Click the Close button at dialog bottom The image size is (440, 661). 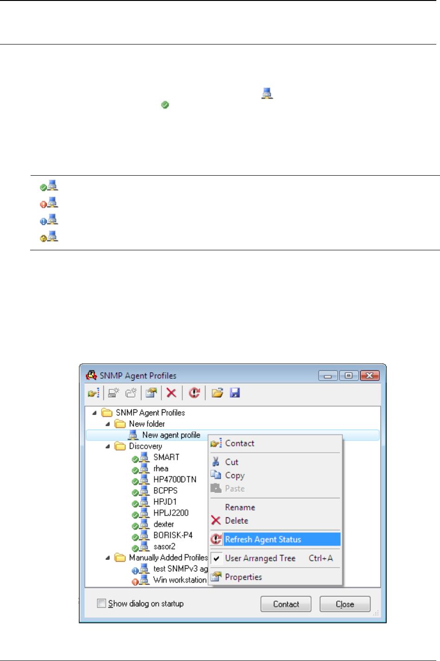345,604
